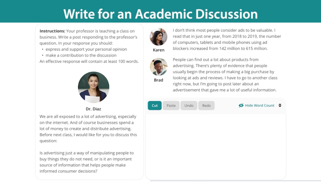321x182 pixels.
Task: Click the 'Write for an Academic Discussion' title
Action: tap(160, 14)
